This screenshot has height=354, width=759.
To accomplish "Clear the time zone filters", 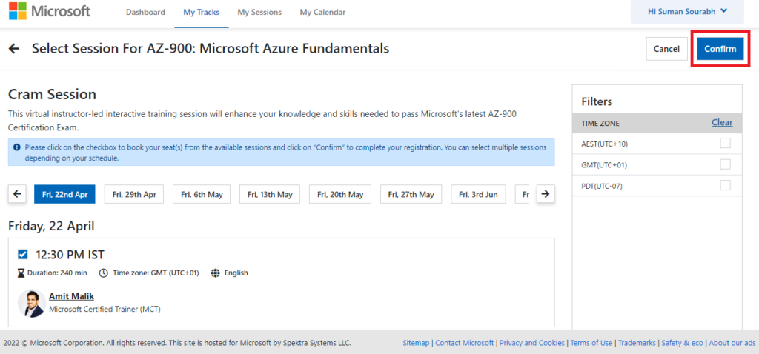I will [722, 122].
